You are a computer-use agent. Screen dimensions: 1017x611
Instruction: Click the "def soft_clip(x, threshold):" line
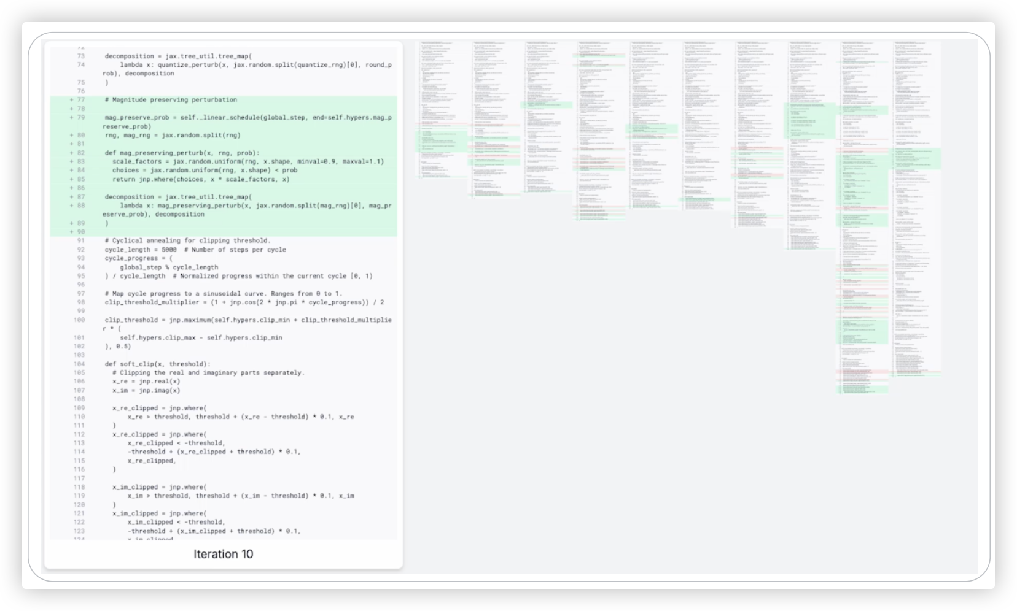(157, 364)
